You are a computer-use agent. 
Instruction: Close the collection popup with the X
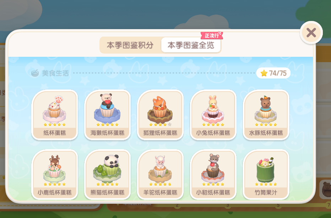[311, 33]
